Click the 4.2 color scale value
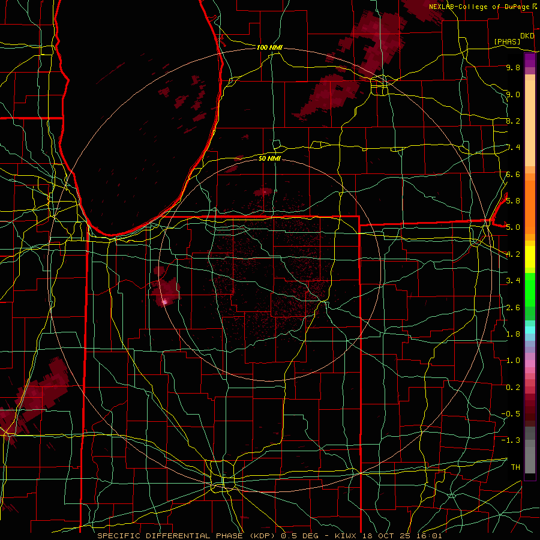 pyautogui.click(x=513, y=254)
